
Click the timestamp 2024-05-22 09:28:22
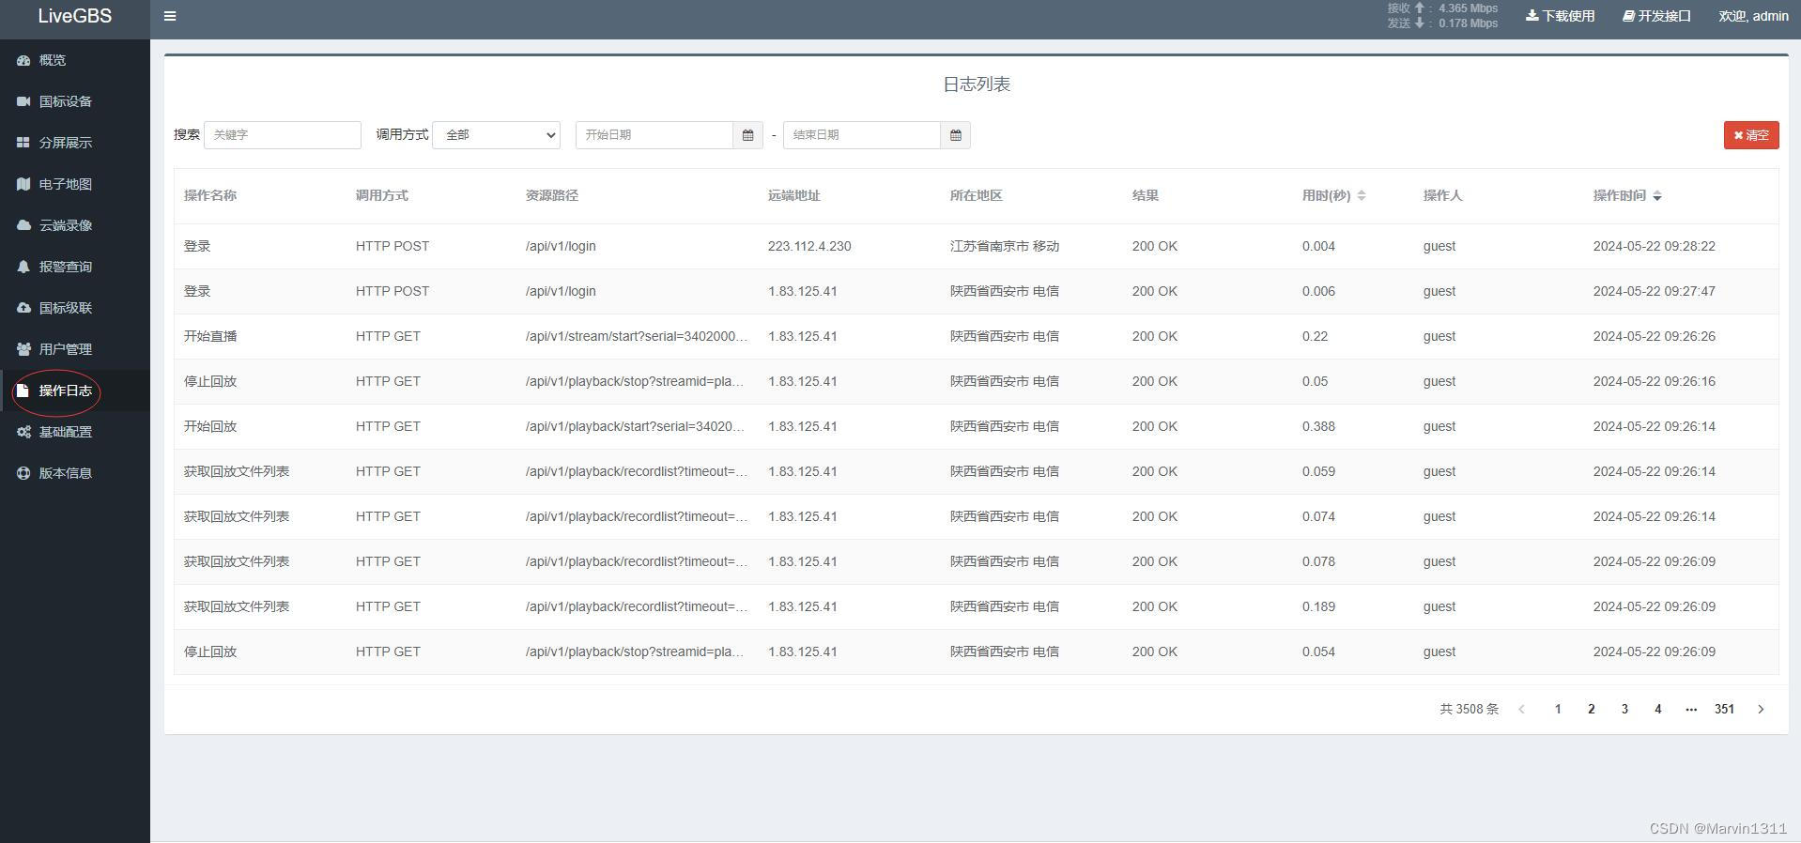point(1655,246)
